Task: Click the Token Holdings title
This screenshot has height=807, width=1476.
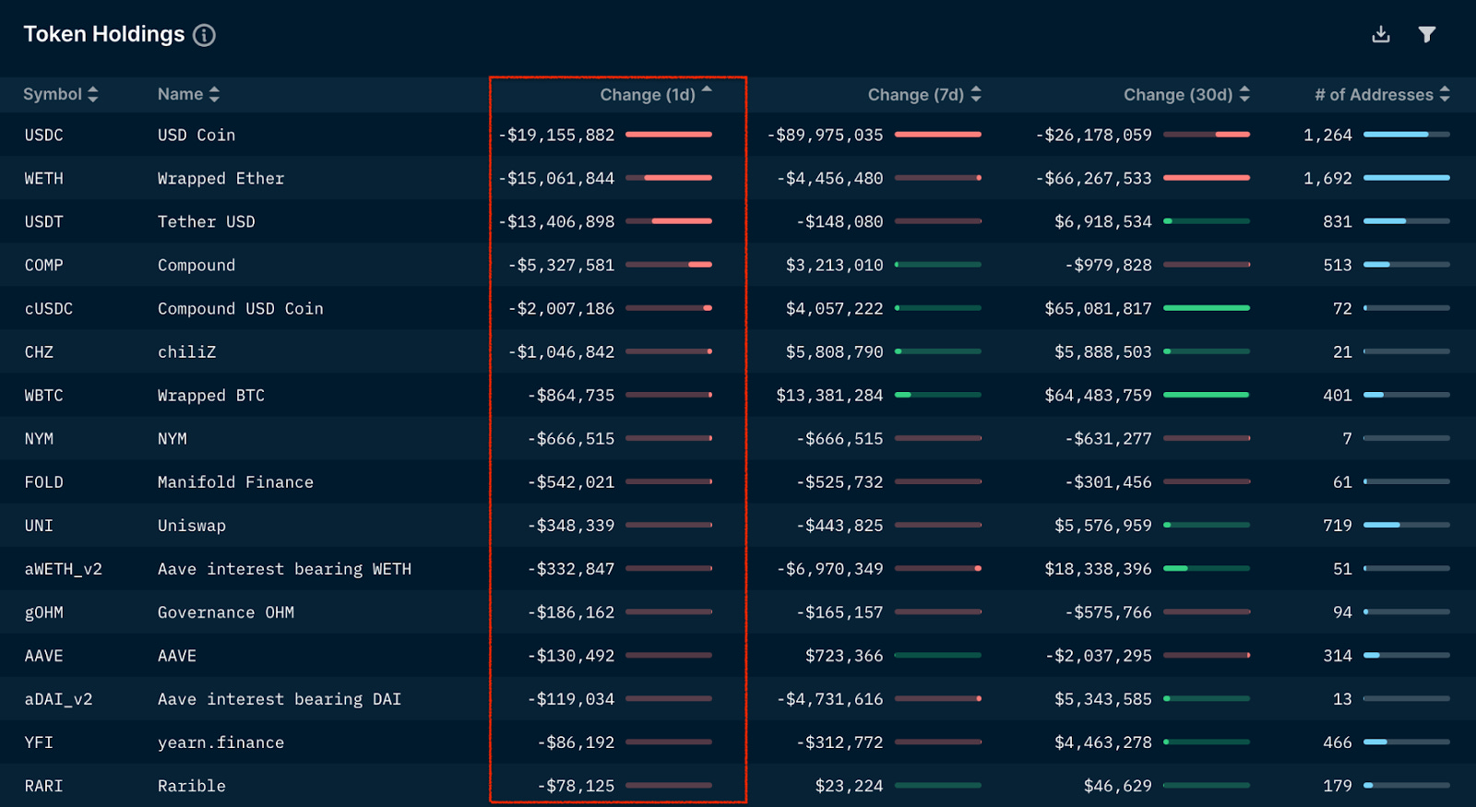Action: coord(104,34)
